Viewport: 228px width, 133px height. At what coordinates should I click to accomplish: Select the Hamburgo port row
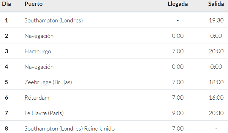pos(114,51)
